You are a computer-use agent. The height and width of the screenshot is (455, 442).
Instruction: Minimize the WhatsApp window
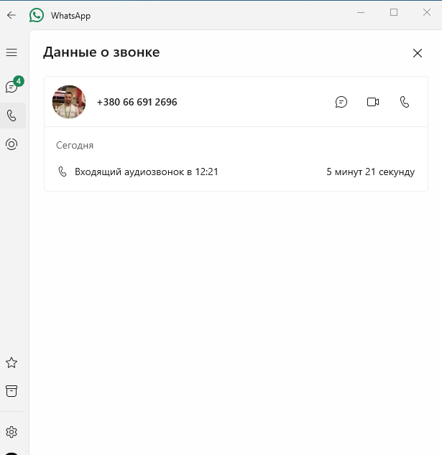coord(361,12)
